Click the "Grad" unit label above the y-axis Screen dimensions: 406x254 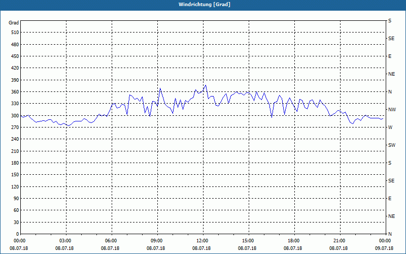click(14, 23)
